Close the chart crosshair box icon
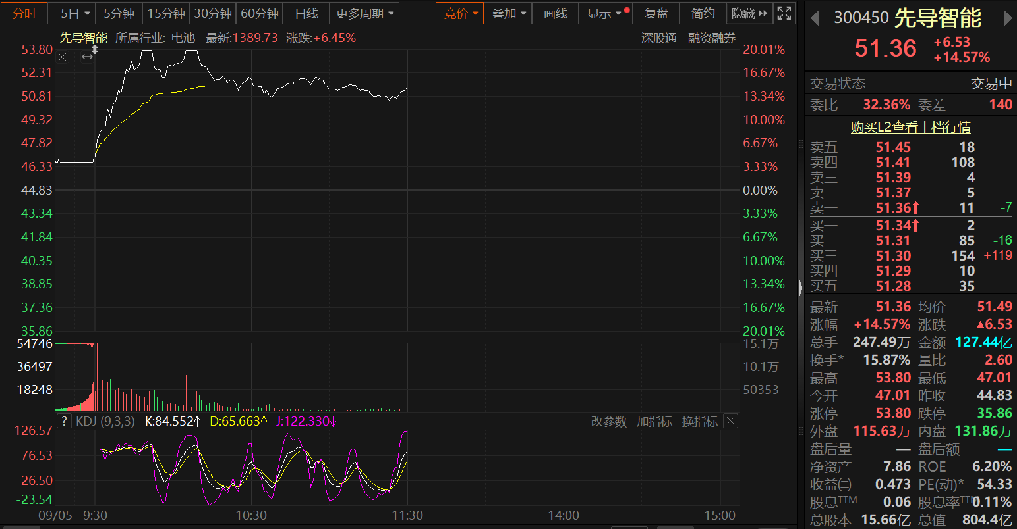Image resolution: width=1017 pixels, height=529 pixels. pyautogui.click(x=63, y=57)
